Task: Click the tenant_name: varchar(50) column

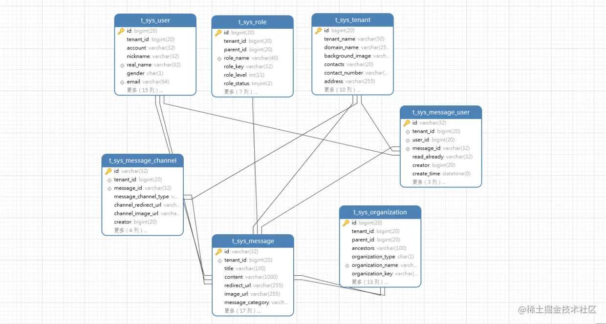Action: [354, 39]
